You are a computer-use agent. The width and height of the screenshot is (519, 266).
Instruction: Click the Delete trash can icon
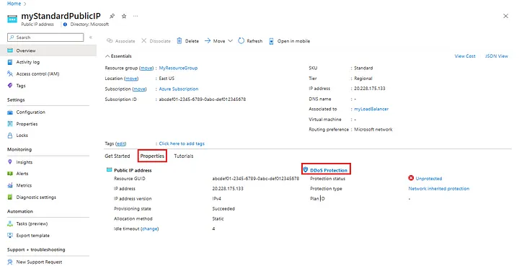click(x=179, y=40)
